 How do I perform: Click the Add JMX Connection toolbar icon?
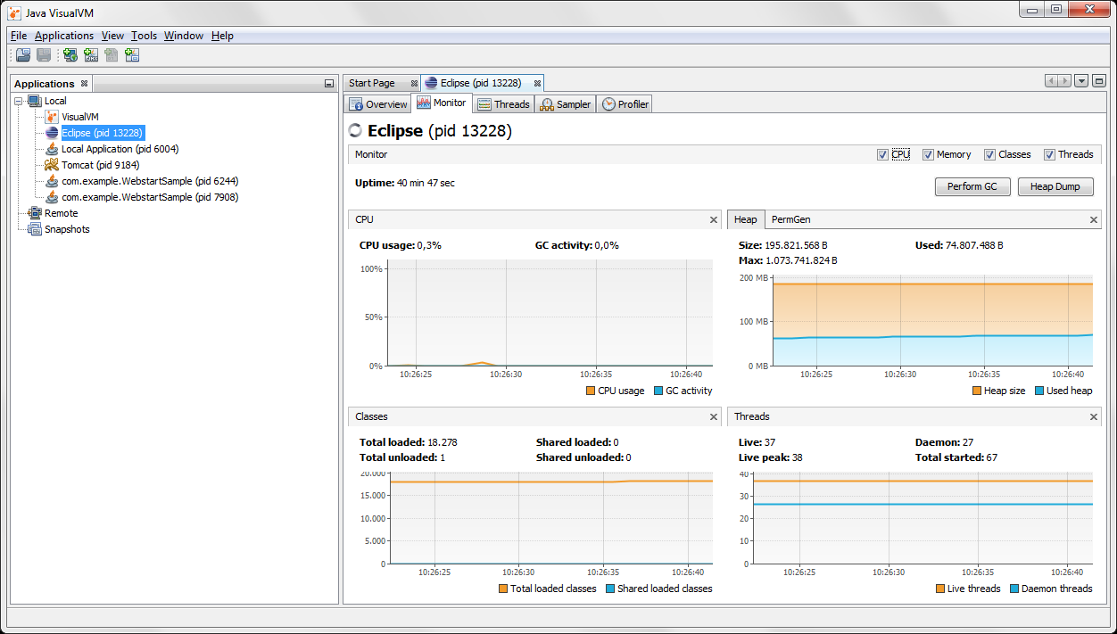click(91, 55)
